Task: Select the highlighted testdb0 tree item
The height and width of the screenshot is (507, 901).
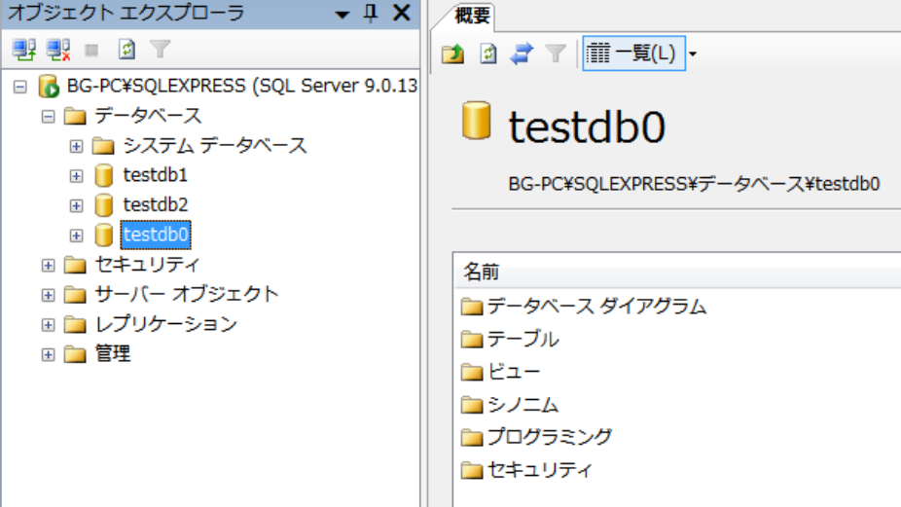Action: (x=156, y=235)
